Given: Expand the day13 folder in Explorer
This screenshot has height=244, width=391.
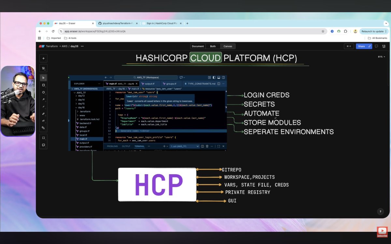Looking at the screenshot, I should [80, 96].
